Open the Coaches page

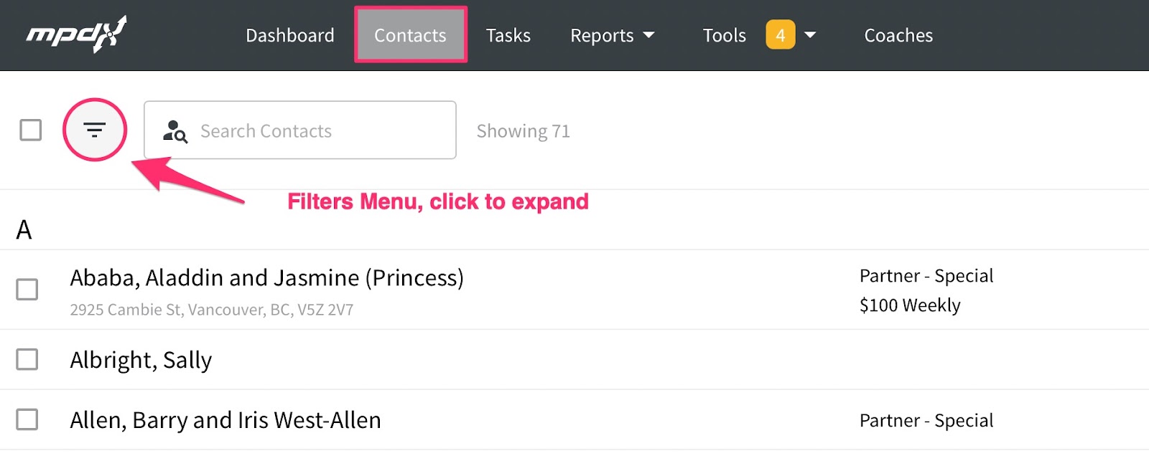[898, 35]
